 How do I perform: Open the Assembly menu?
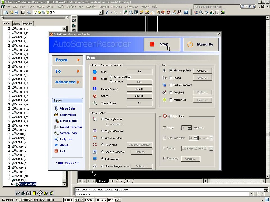pos(91,6)
